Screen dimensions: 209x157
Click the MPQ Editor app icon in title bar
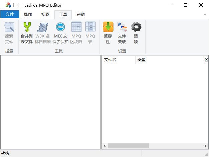[x=8, y=5]
